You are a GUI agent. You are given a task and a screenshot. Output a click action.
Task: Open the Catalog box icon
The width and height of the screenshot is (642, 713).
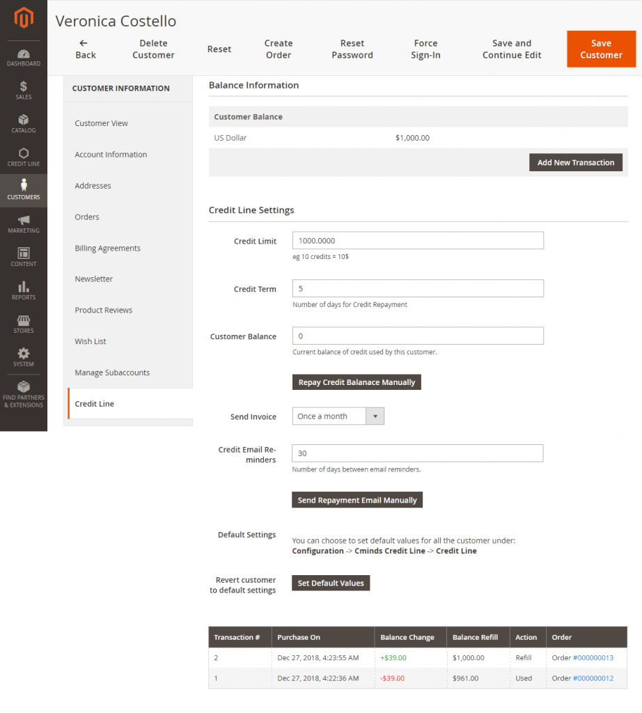24,120
